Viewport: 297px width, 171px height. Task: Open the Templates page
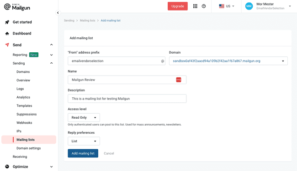pyautogui.click(x=24, y=106)
